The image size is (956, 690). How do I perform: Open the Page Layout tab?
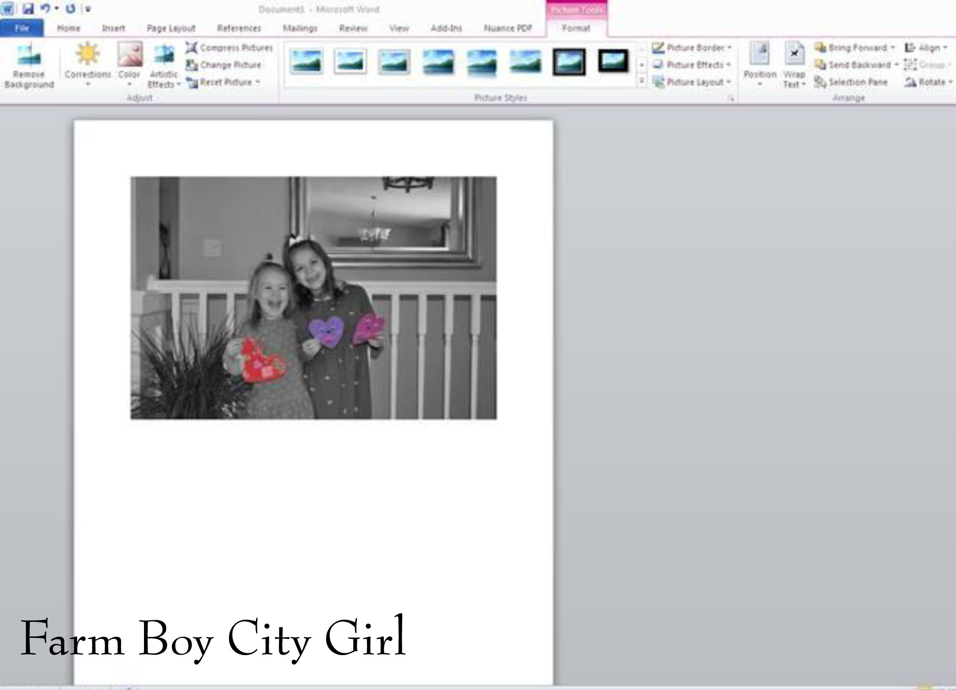[171, 29]
